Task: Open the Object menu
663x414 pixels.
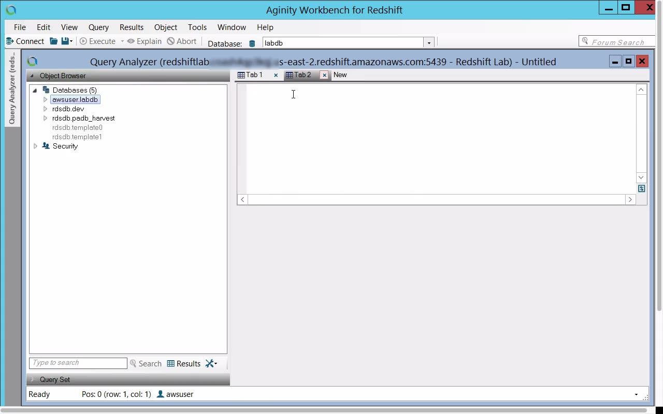Action: [166, 27]
